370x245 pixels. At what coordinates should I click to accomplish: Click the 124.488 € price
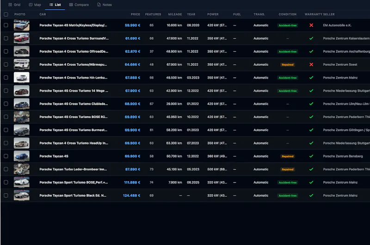pyautogui.click(x=131, y=195)
